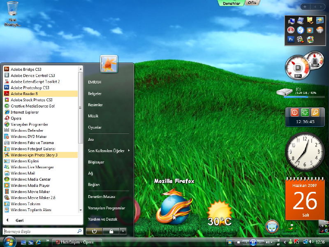Launch Windows Media Center
The image size is (329, 247).
coord(40,179)
